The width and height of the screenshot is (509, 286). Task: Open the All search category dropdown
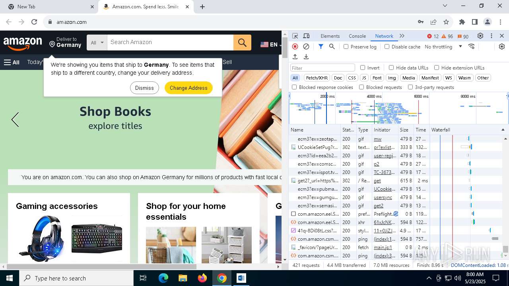point(97,43)
